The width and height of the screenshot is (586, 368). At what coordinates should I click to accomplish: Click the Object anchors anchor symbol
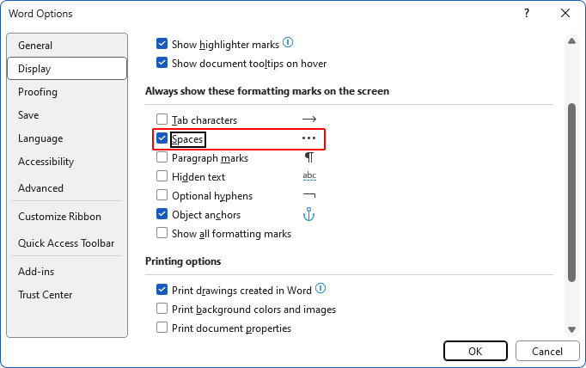309,214
